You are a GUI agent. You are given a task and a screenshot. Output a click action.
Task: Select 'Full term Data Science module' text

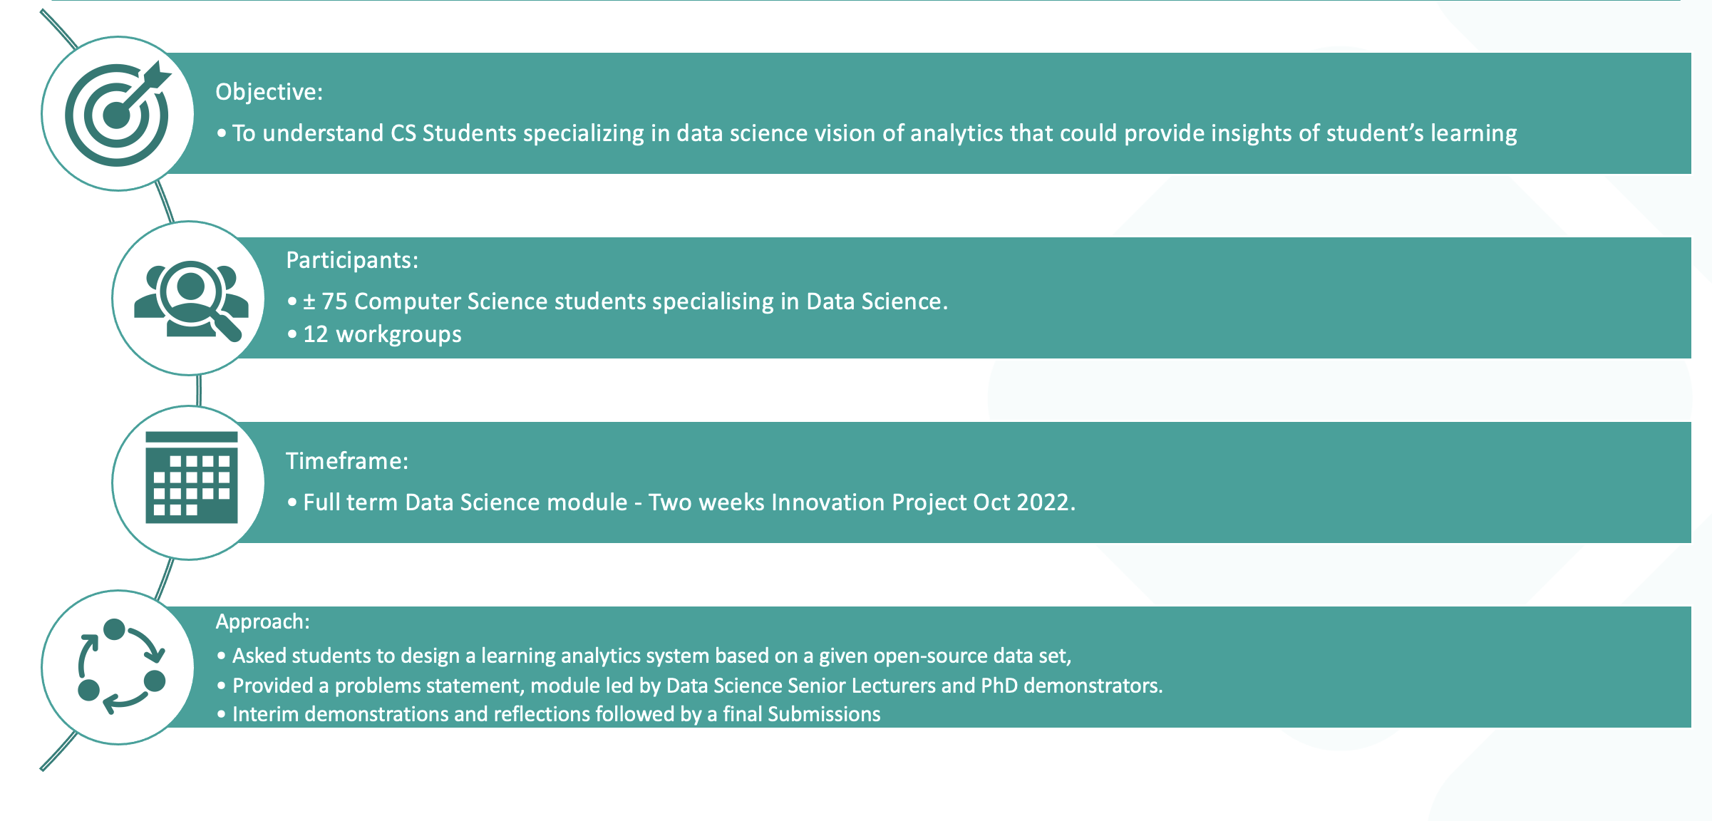coord(465,502)
